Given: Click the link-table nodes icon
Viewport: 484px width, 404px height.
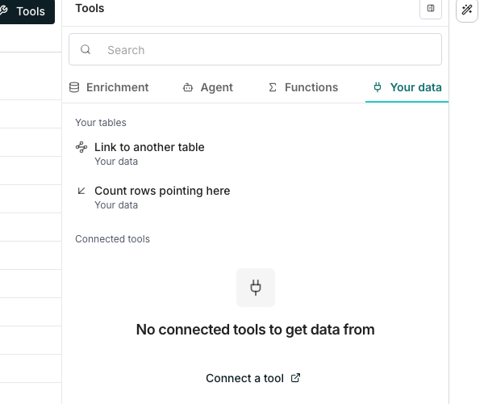Looking at the screenshot, I should [81, 147].
